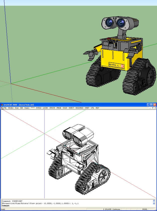Open the SOLID menu

(x=65, y=108)
